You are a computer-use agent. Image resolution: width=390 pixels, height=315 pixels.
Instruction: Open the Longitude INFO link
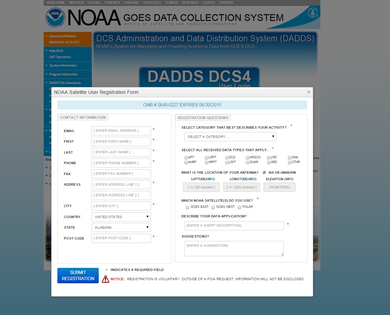point(252,179)
